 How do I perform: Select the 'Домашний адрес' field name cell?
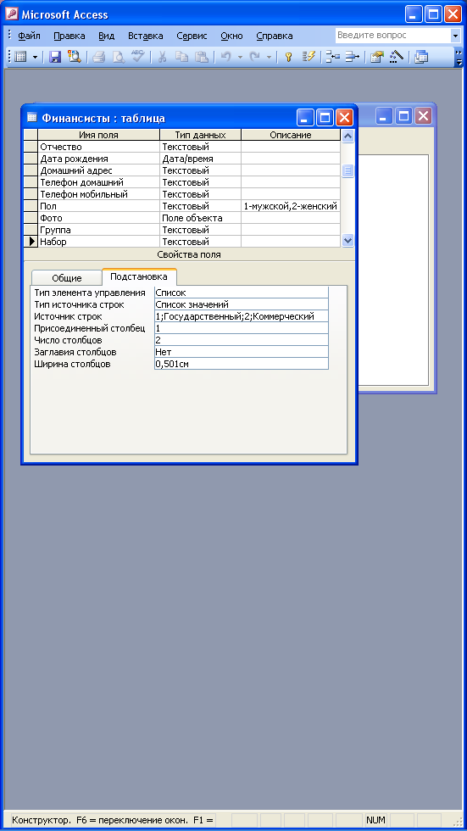point(98,170)
